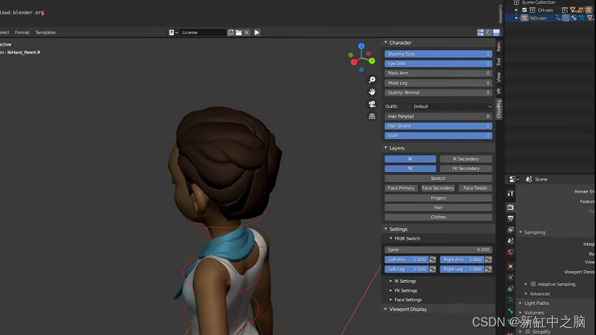Open the View Layer properties tab icon
Image resolution: width=596 pixels, height=335 pixels.
pyautogui.click(x=511, y=230)
